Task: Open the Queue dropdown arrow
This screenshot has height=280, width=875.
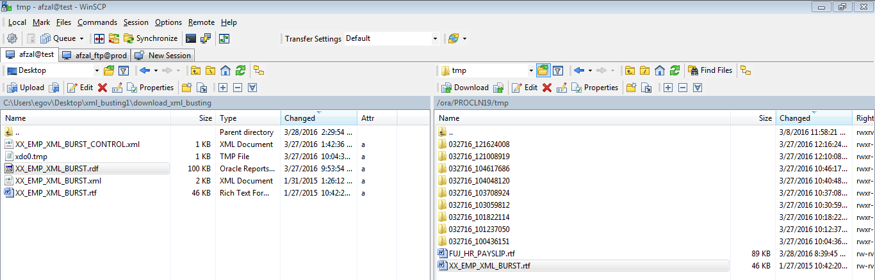Action: pos(81,38)
